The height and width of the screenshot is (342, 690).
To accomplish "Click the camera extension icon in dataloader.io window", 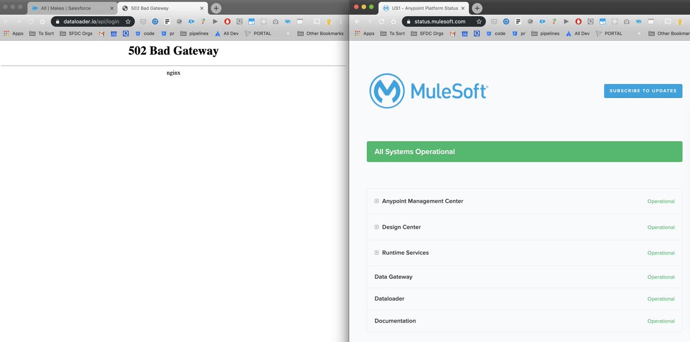I will [x=275, y=21].
